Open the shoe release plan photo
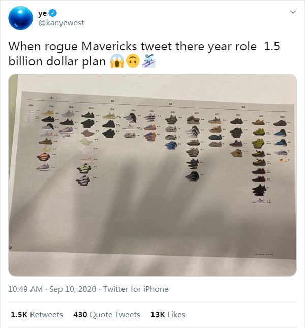305x328 pixels. coord(152,175)
